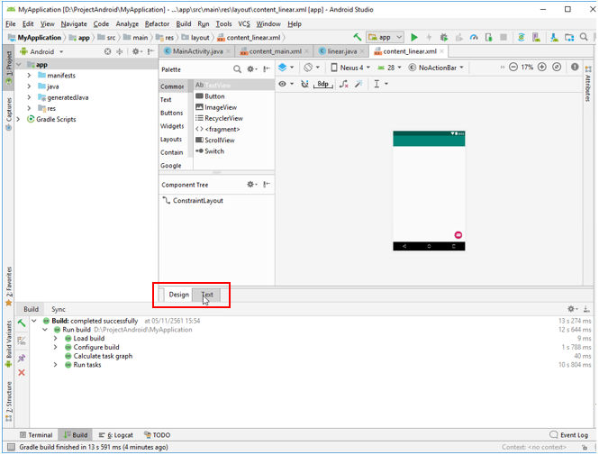This screenshot has width=599, height=455.
Task: Click the Make Project hammer icon
Action: click(x=358, y=37)
